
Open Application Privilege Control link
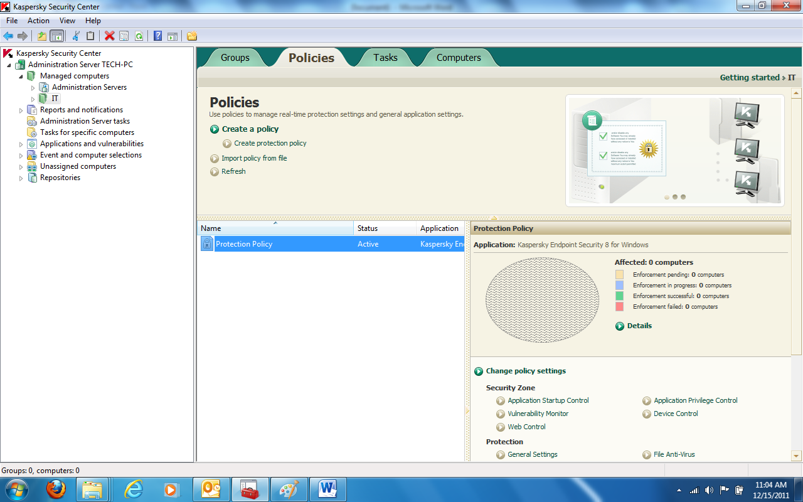pos(696,400)
